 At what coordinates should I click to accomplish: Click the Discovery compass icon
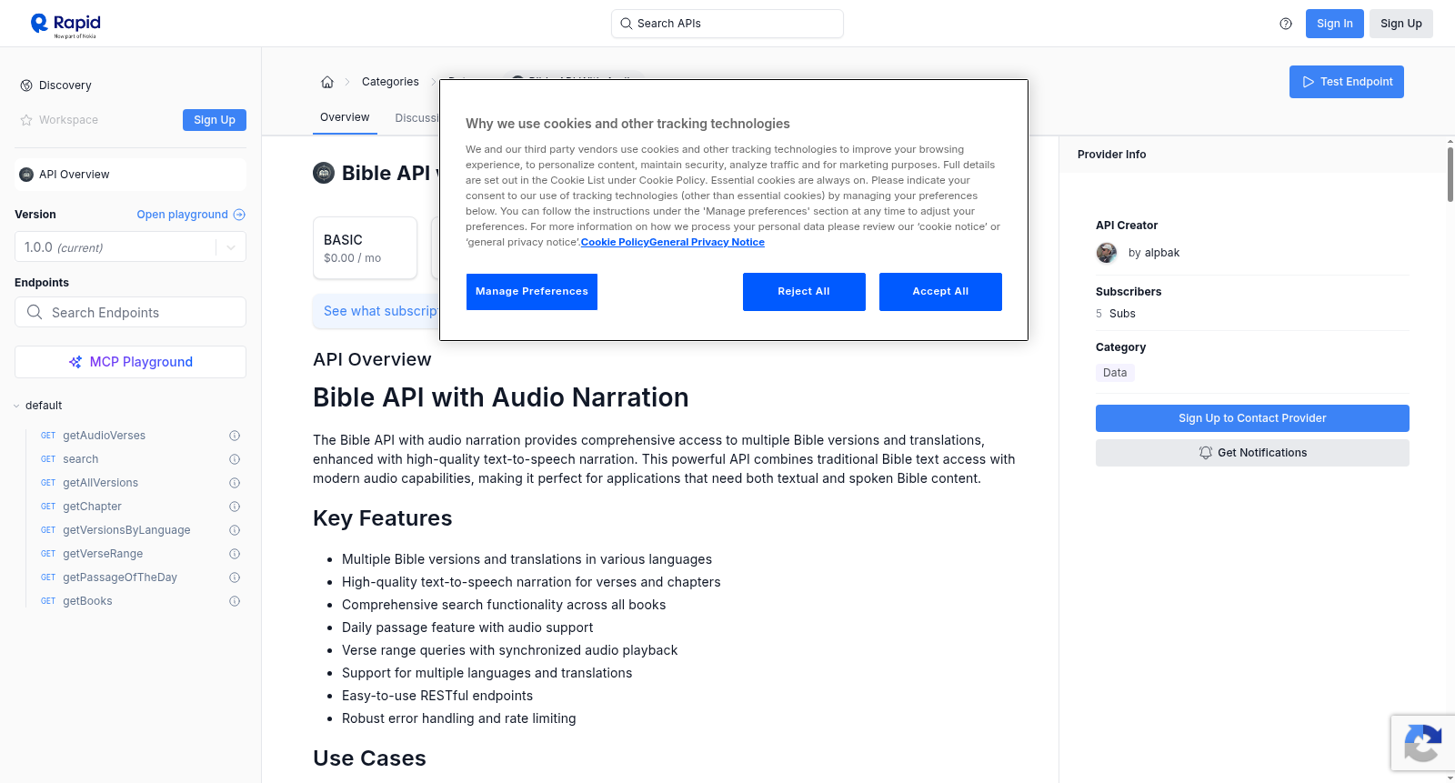pos(26,85)
